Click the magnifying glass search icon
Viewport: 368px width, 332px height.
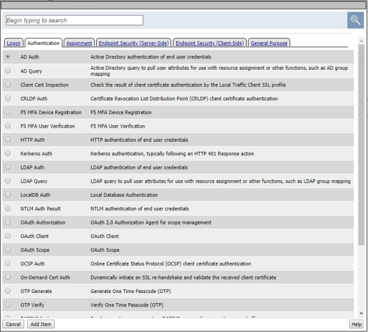(x=355, y=20)
